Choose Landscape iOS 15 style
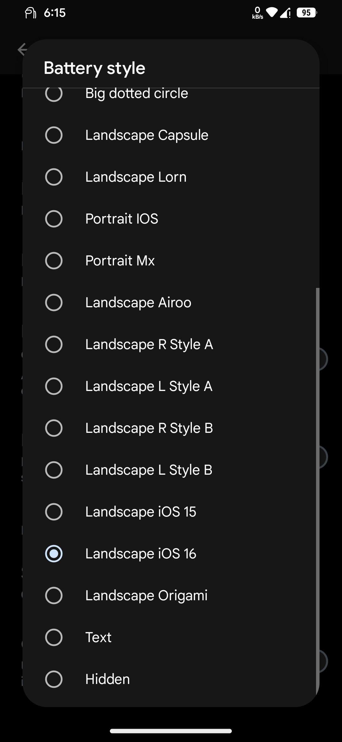342x742 pixels. 171,512
